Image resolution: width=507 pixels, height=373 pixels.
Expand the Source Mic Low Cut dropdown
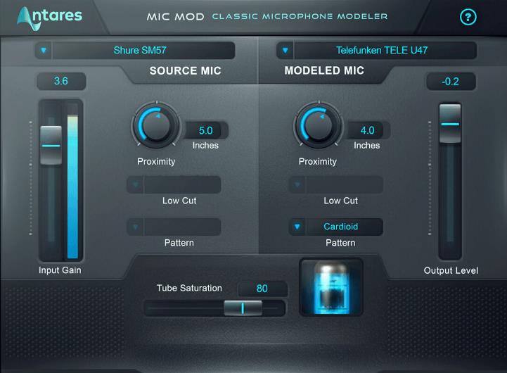pos(174,184)
